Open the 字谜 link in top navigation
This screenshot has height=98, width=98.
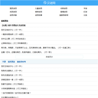[x=85, y=8]
